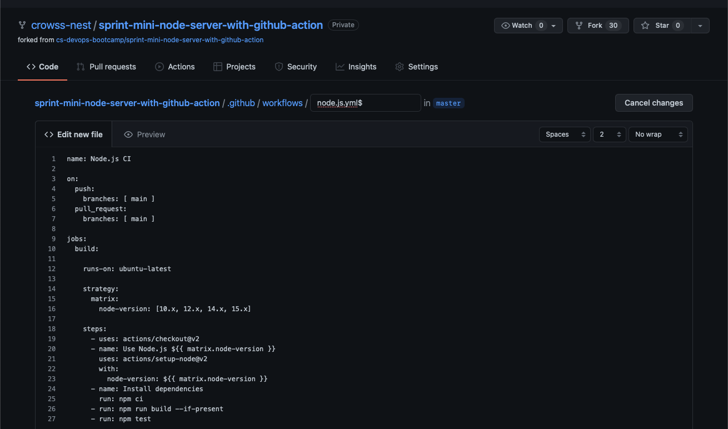The image size is (728, 429).
Task: Click the 'runs-on: ubuntu-latest' line
Action: [127, 269]
